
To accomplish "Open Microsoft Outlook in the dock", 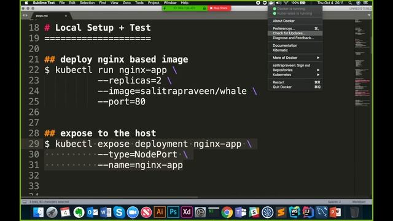I will point(92,212).
